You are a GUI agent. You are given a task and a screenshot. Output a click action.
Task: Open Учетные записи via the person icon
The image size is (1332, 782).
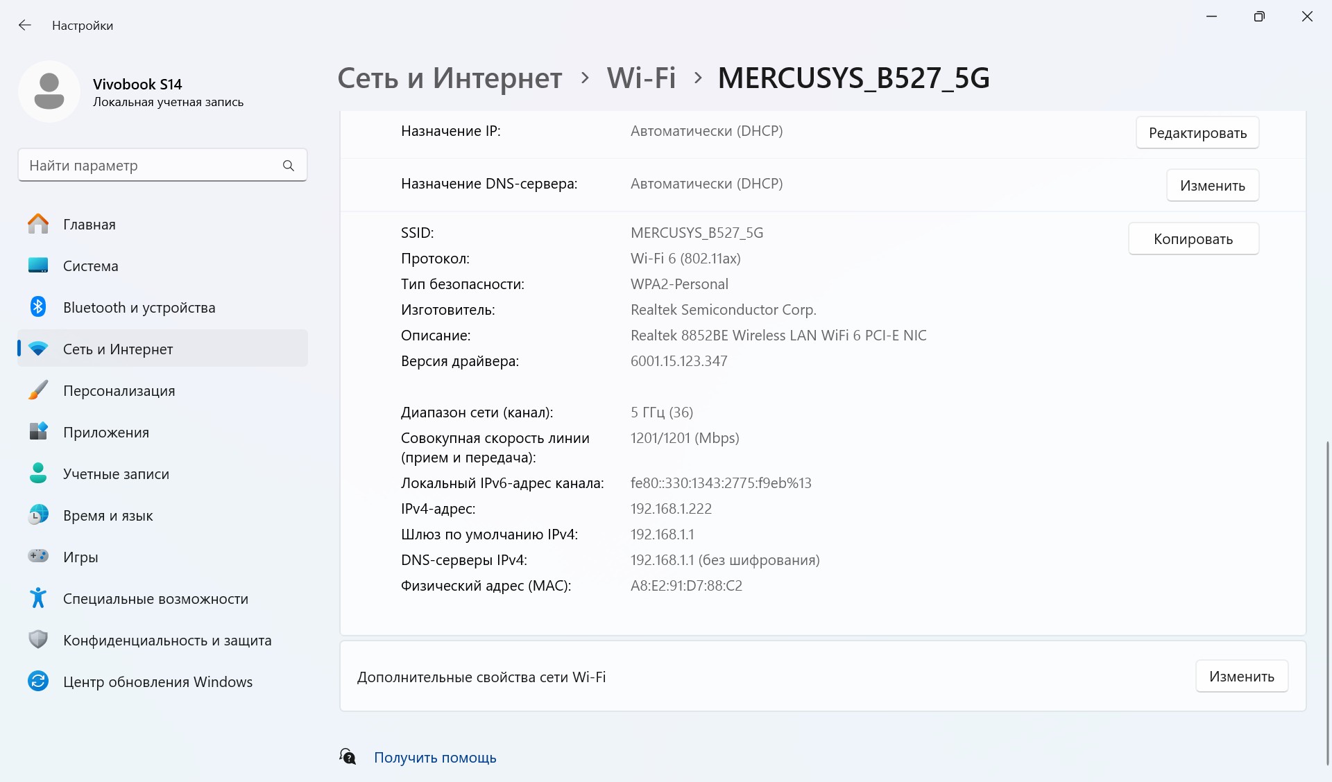(38, 473)
